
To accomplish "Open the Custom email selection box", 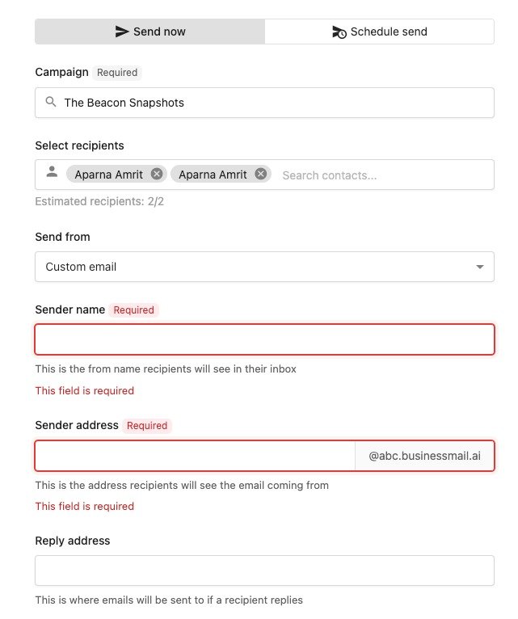I will (x=242, y=267).
